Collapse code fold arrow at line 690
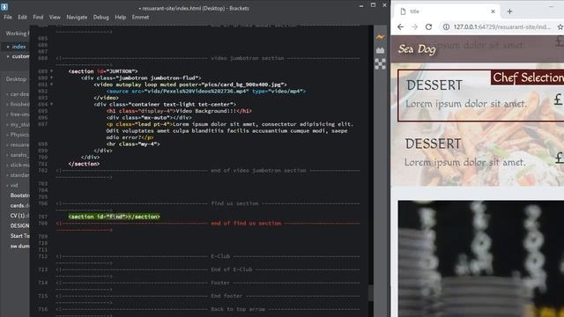The width and height of the screenshot is (564, 317). (51, 78)
